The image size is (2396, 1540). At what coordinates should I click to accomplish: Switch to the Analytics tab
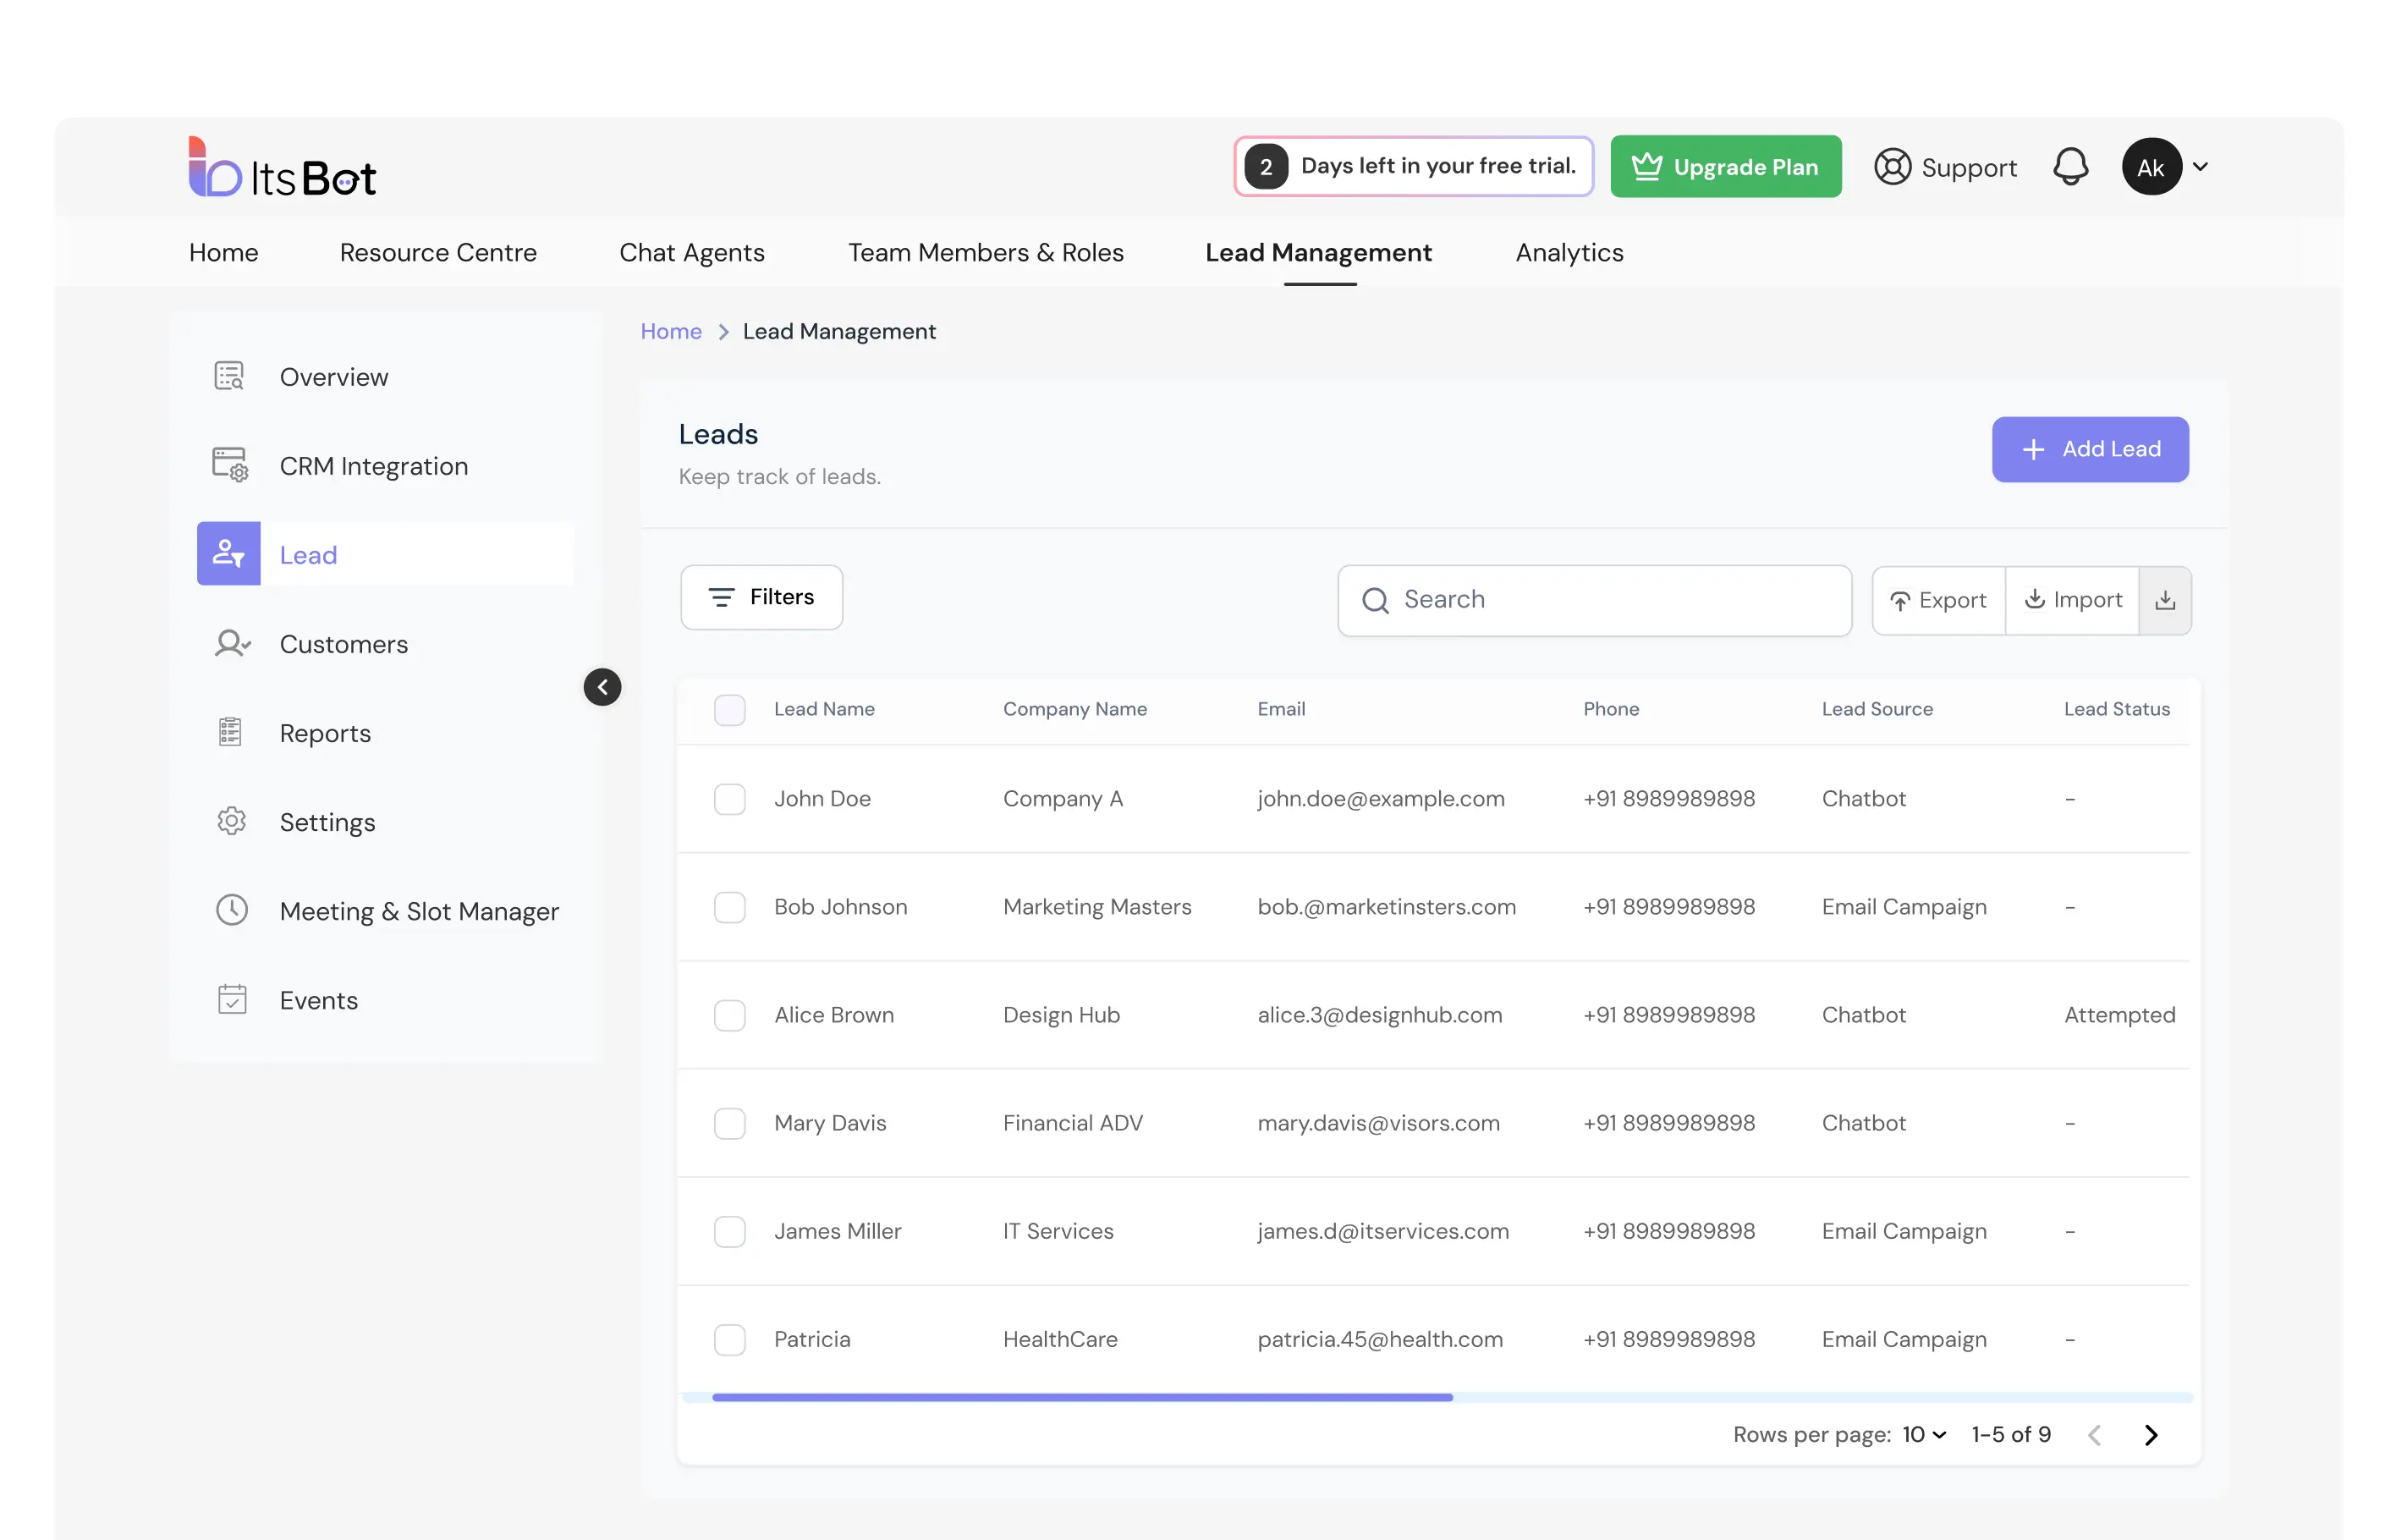(1569, 252)
